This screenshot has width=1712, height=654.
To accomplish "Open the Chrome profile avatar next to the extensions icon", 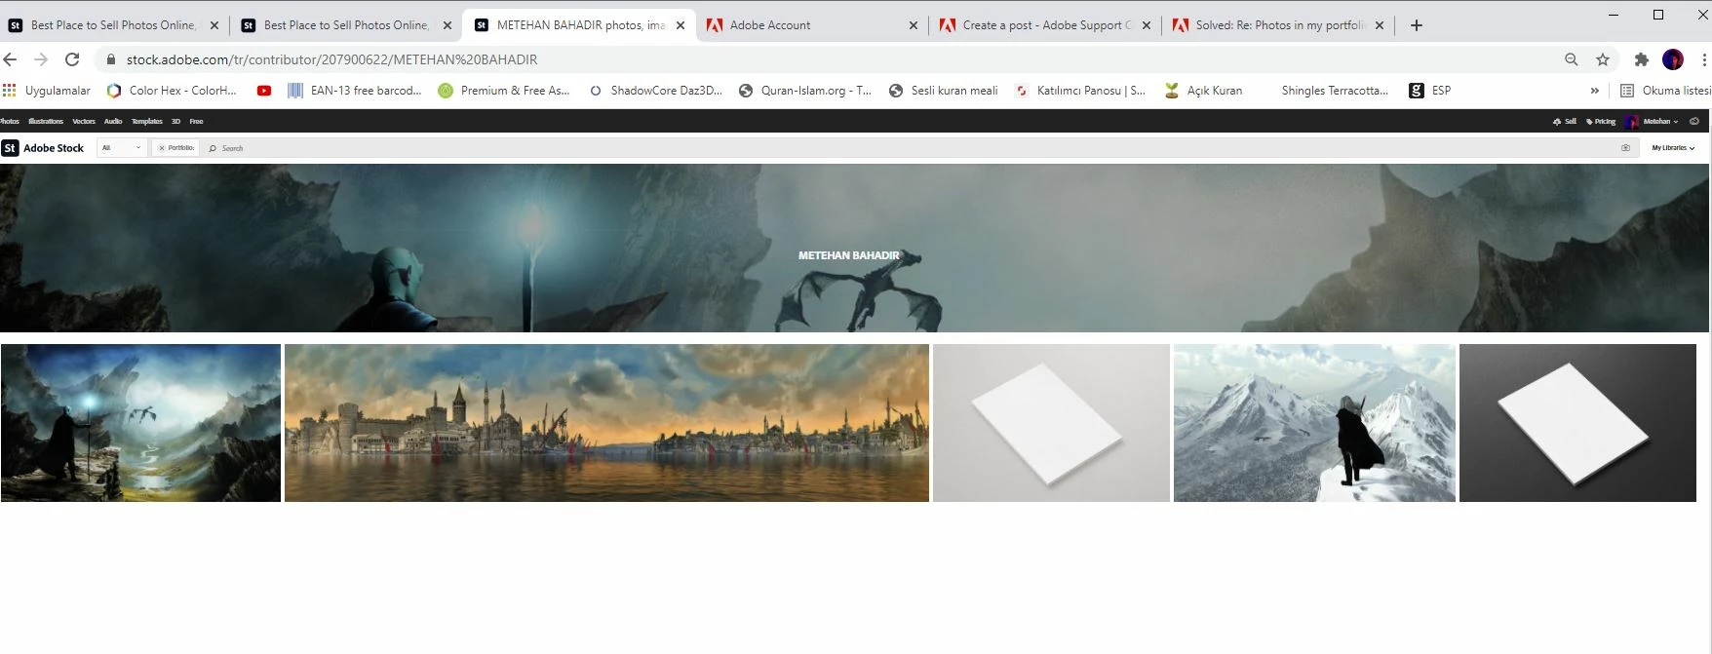I will [1673, 59].
